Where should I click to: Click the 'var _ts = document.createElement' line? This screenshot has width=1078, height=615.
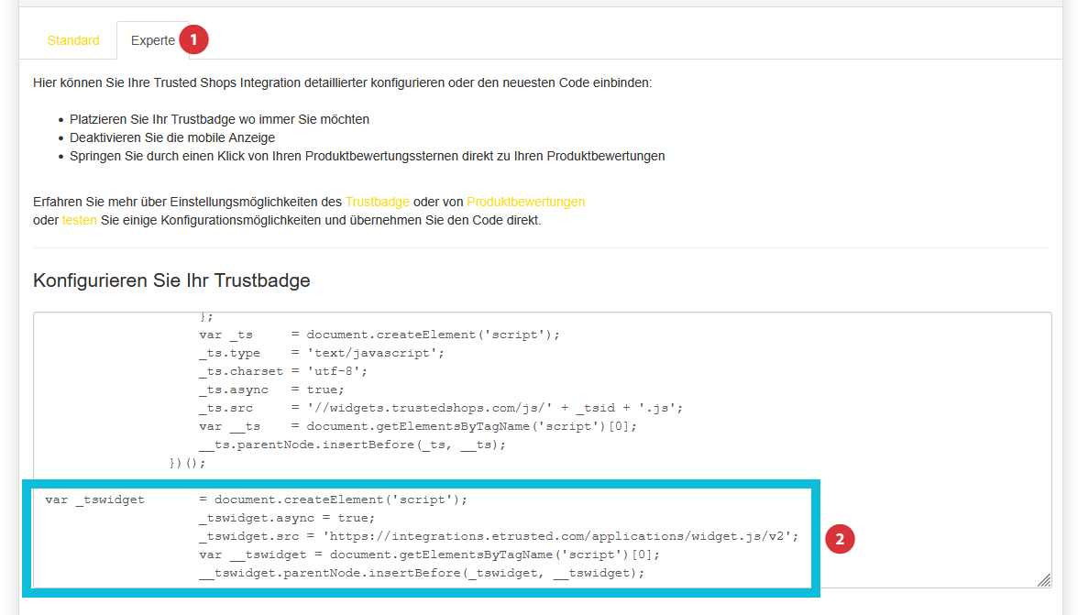click(x=379, y=335)
